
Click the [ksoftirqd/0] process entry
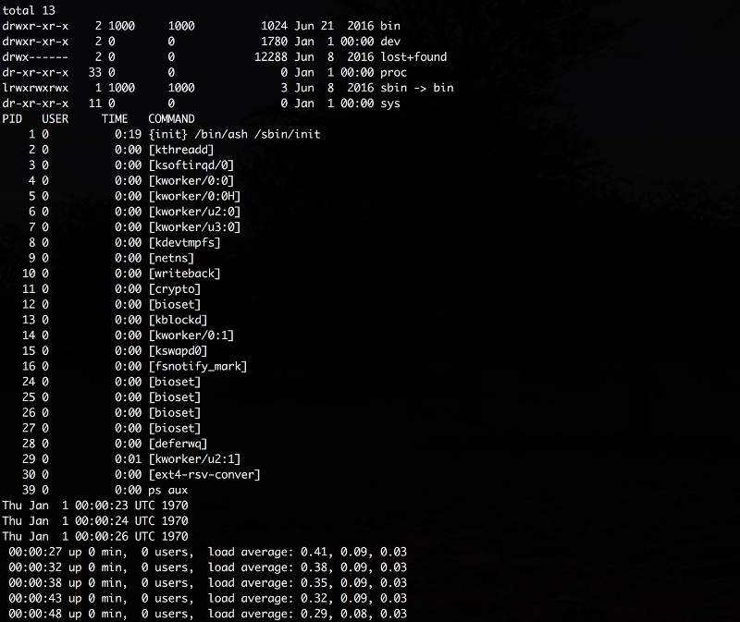point(191,165)
